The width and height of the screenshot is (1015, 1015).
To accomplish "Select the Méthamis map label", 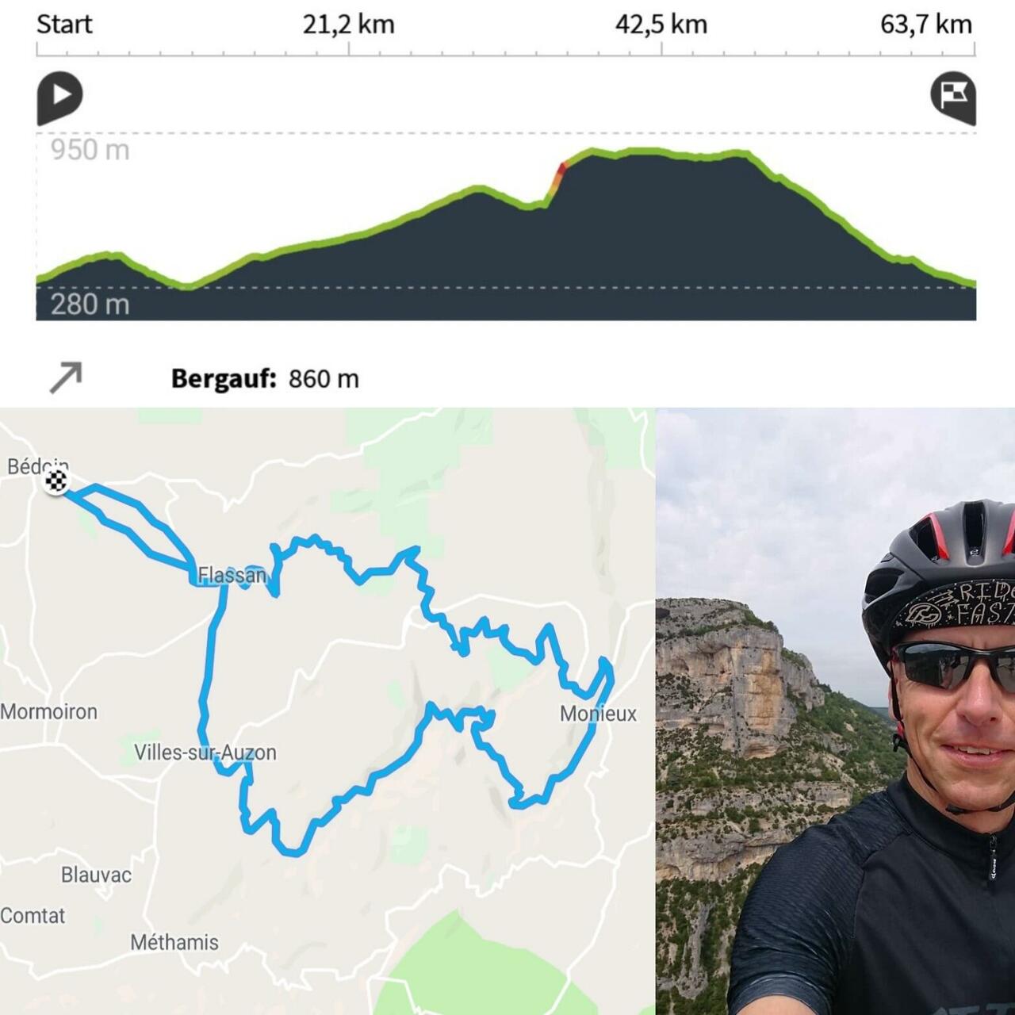I will [174, 942].
